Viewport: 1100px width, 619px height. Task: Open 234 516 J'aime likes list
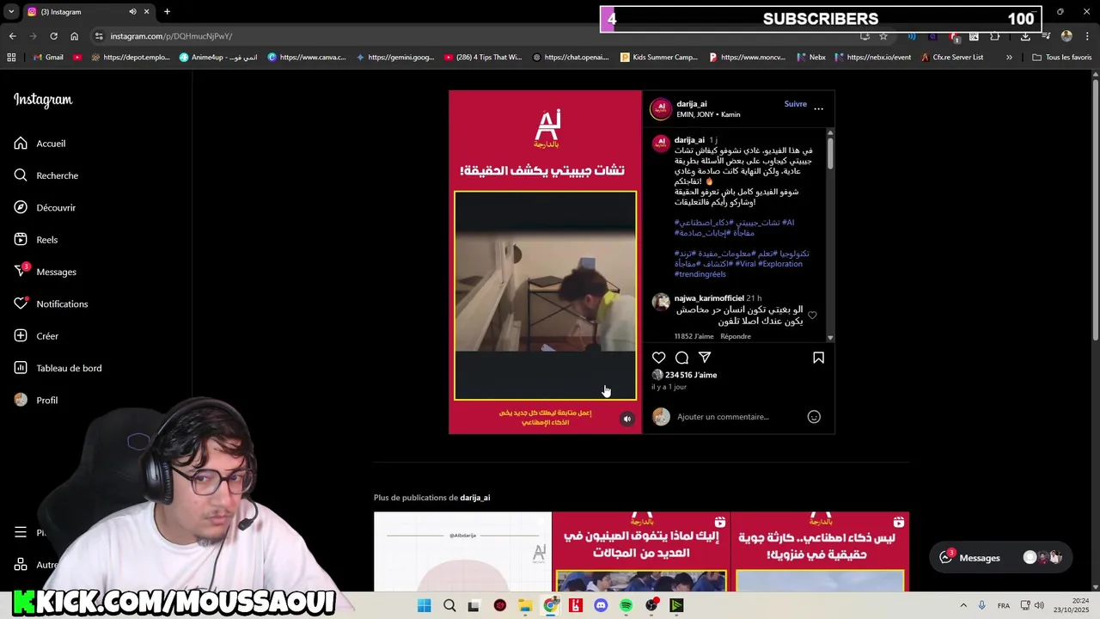691,375
